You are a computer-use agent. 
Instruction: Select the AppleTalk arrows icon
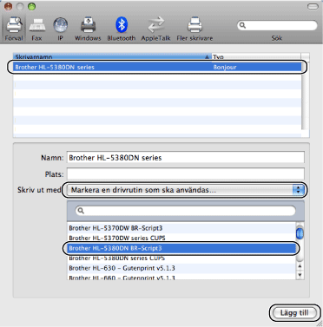(155, 29)
